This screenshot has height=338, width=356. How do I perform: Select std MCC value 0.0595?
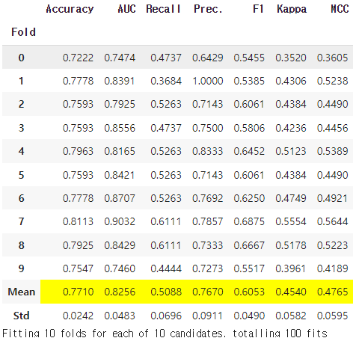(332, 316)
